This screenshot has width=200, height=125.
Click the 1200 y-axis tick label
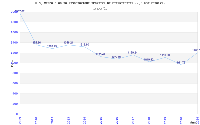[14, 53]
